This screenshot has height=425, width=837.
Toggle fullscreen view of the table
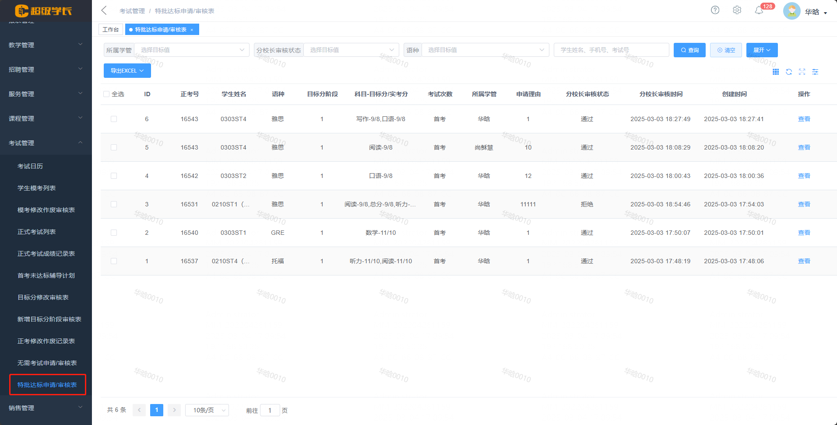(802, 72)
